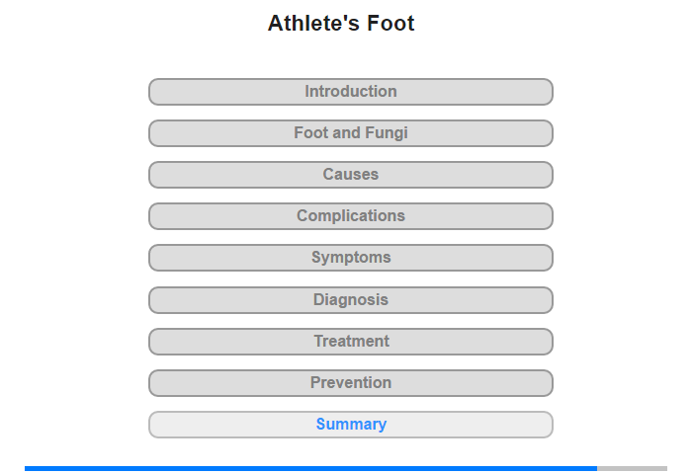
Task: Jump to the Treatment section
Action: coord(351,342)
